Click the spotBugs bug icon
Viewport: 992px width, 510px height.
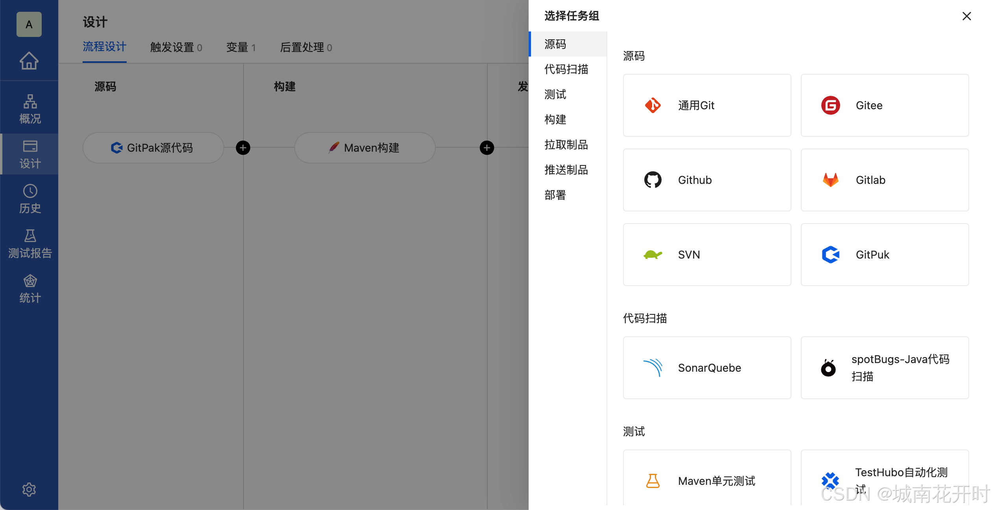click(x=828, y=368)
